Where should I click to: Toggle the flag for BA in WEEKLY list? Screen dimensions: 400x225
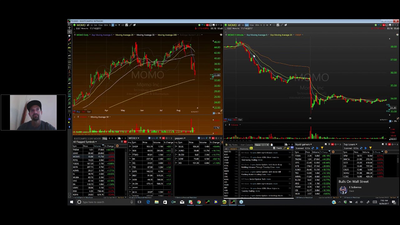coord(130,159)
